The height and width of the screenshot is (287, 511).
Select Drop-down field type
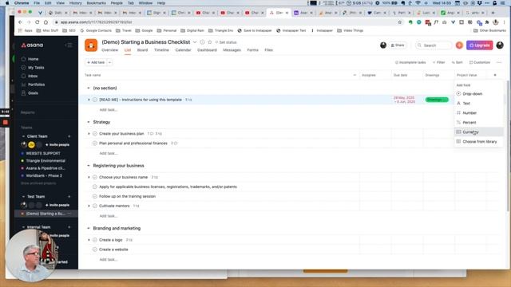pos(479,94)
